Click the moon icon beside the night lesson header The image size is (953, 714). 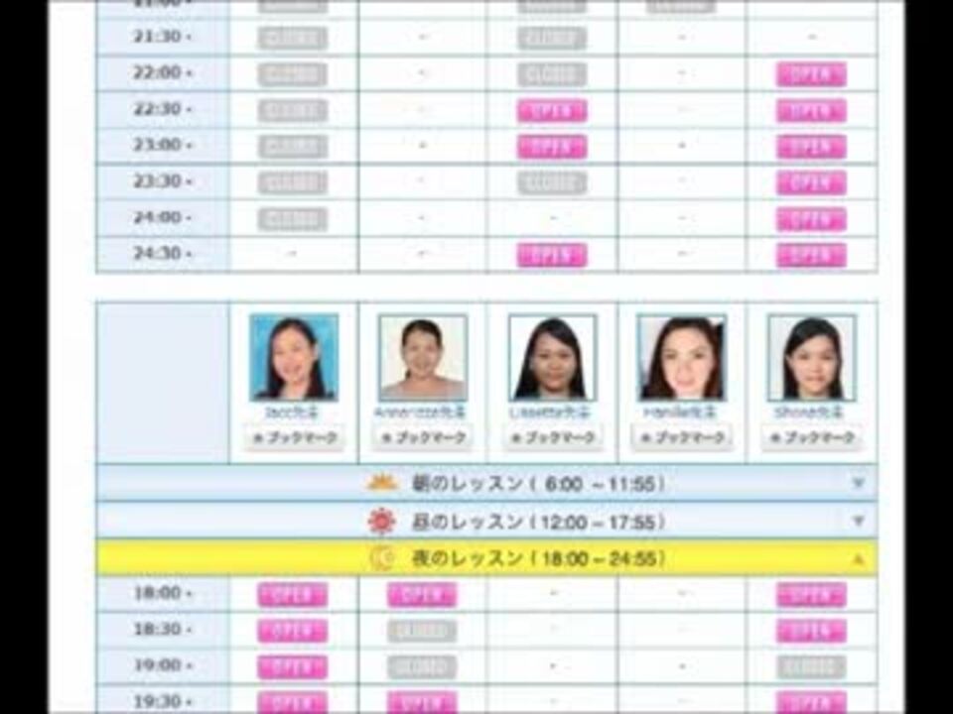[383, 558]
